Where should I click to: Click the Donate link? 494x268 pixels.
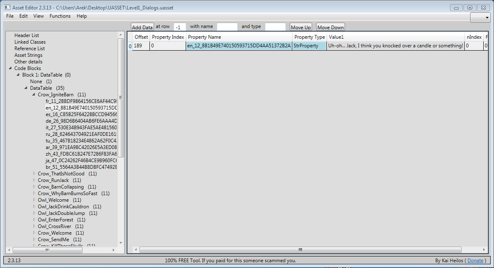click(x=475, y=261)
